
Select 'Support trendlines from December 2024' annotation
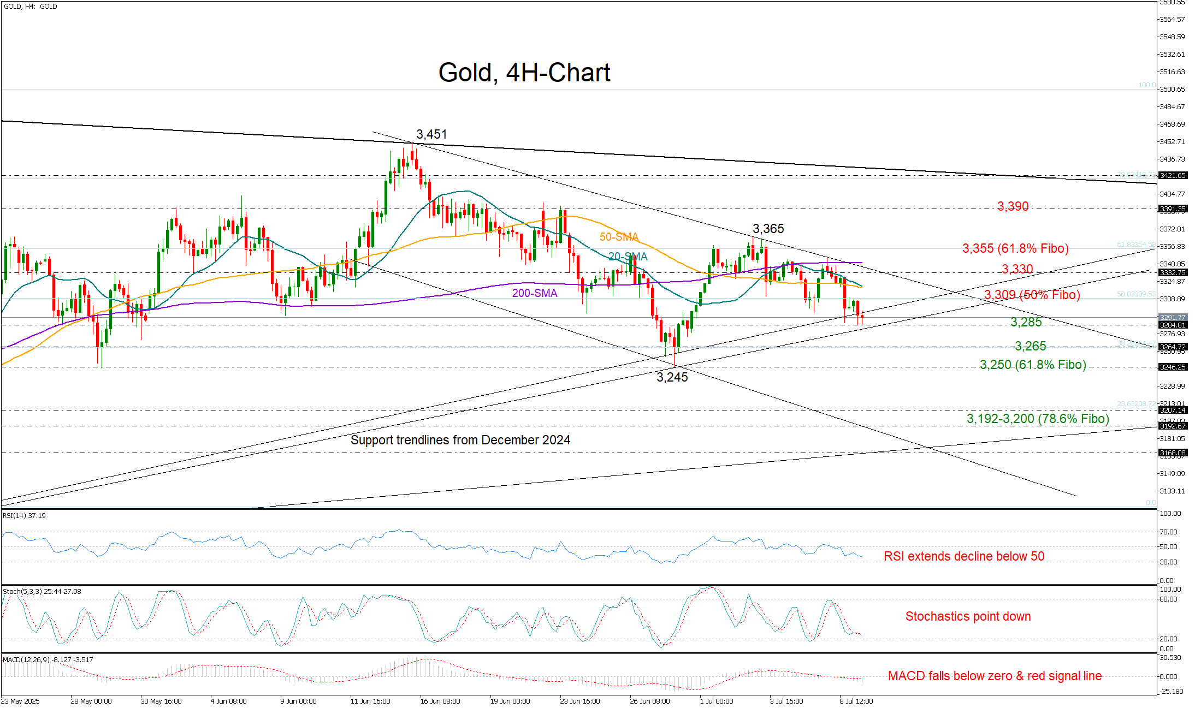click(460, 440)
